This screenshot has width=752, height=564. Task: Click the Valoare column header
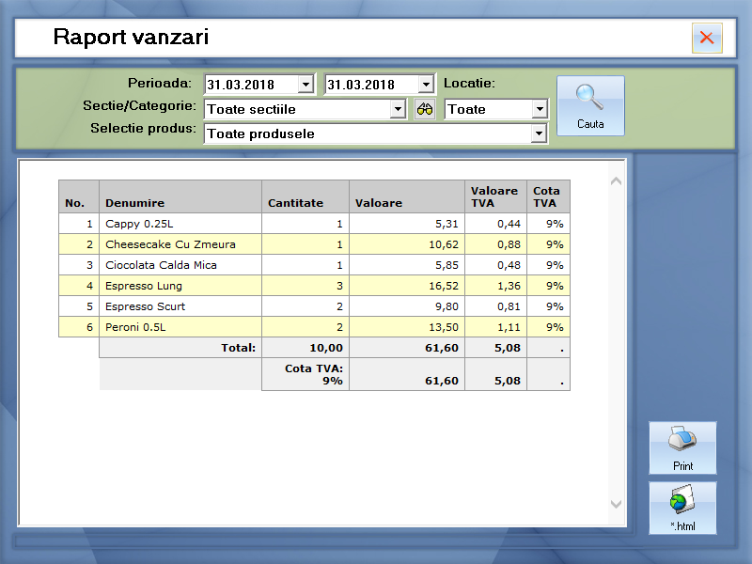[407, 196]
